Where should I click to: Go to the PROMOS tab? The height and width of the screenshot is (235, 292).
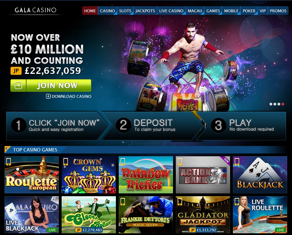pos(278,11)
